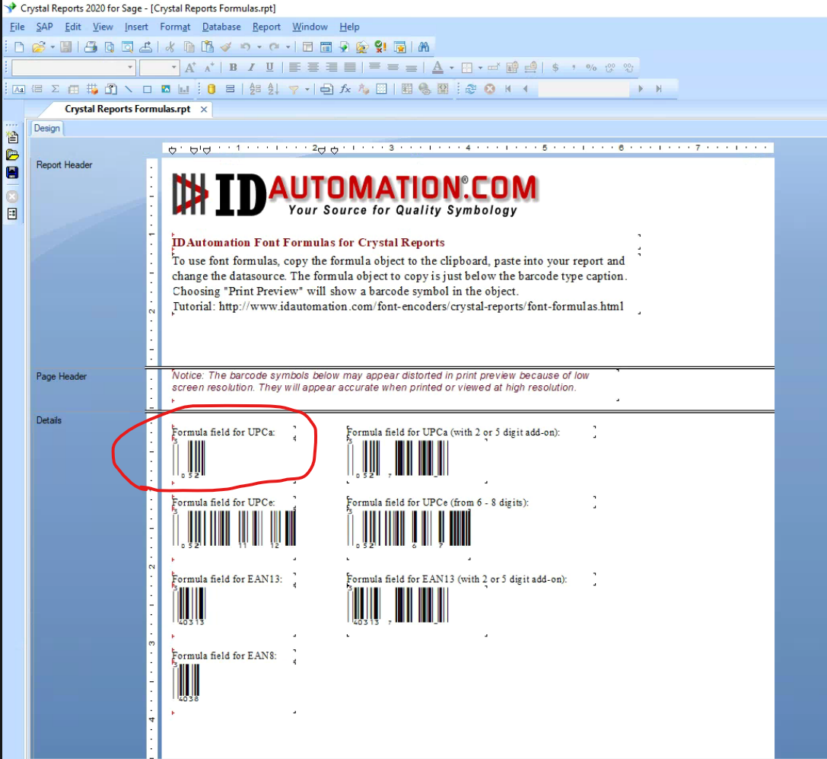Open the Report menu
Screen dimensions: 827x759
click(x=266, y=27)
